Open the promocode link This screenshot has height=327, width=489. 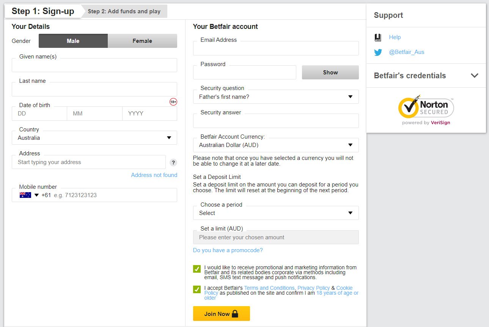pos(228,250)
